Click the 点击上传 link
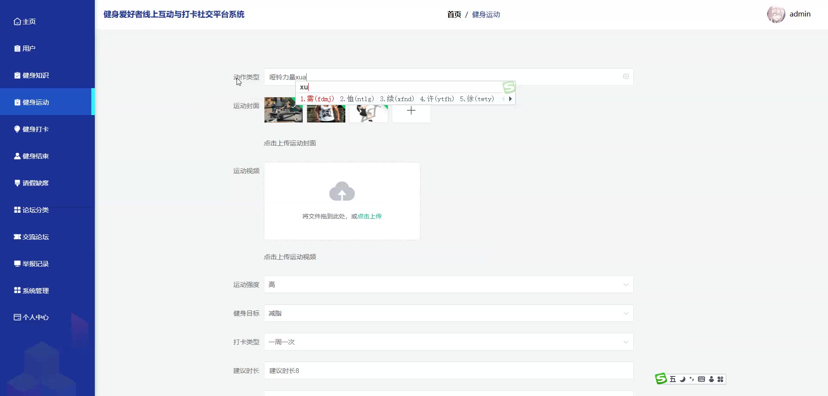The height and width of the screenshot is (396, 828). pyautogui.click(x=369, y=216)
